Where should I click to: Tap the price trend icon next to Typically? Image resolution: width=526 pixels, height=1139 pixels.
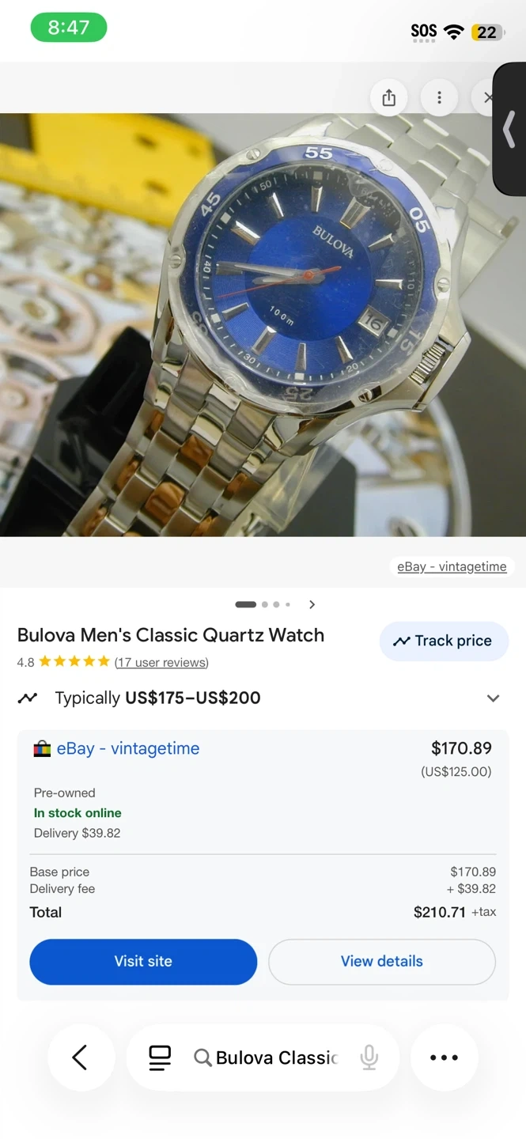28,698
